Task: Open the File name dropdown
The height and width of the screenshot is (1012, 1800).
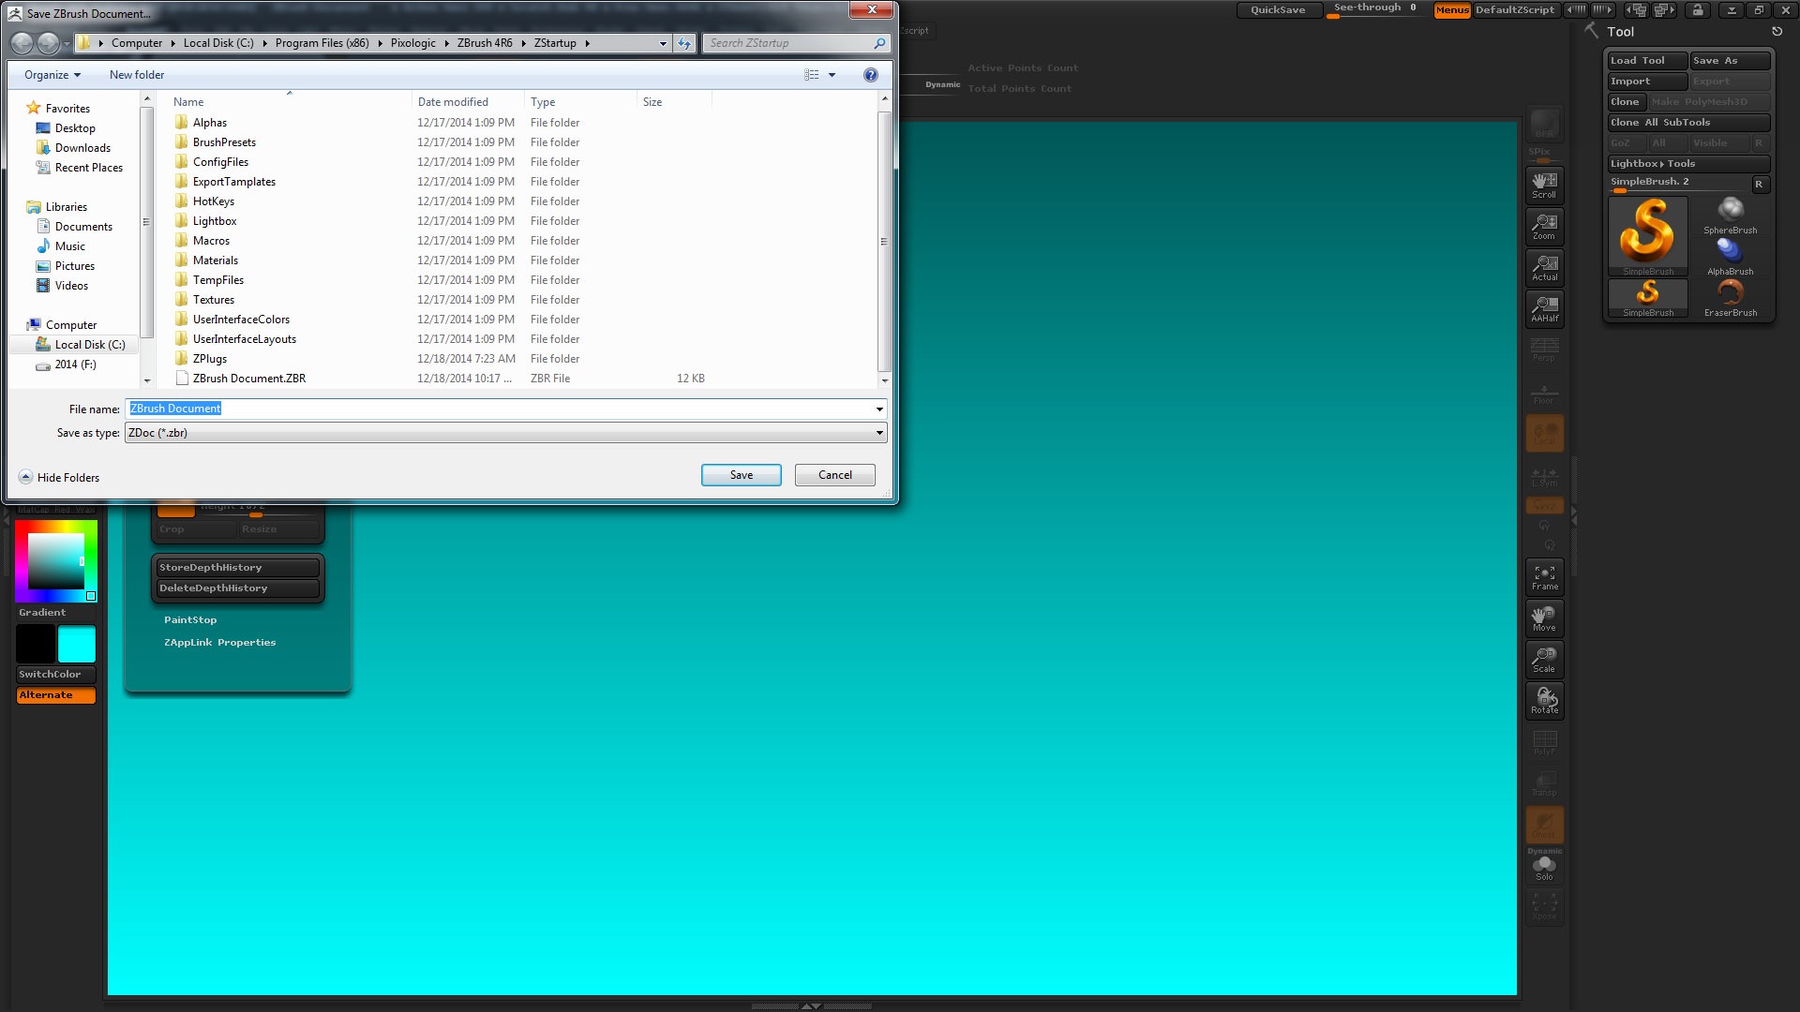Action: [879, 409]
